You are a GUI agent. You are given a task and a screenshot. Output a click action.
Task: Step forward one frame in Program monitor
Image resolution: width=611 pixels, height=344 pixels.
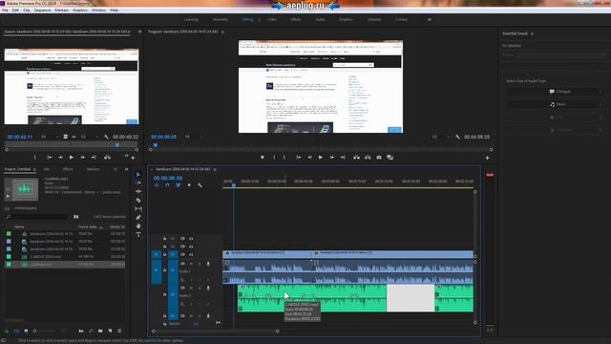pos(331,157)
